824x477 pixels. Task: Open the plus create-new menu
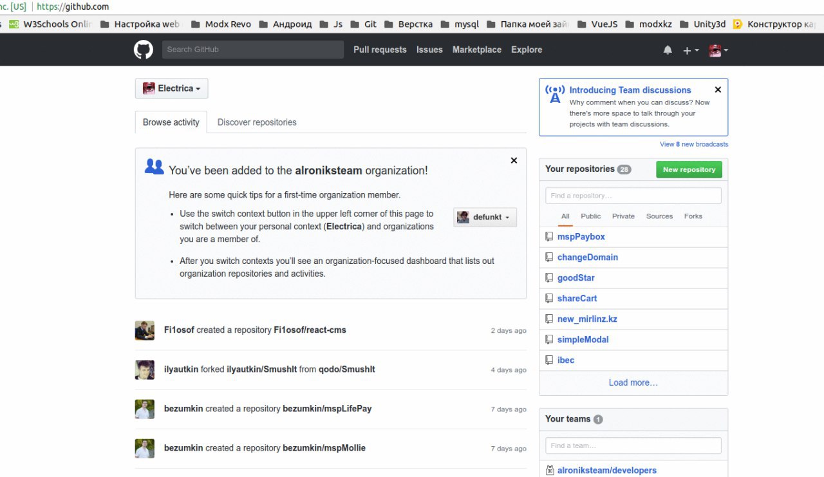tap(691, 50)
